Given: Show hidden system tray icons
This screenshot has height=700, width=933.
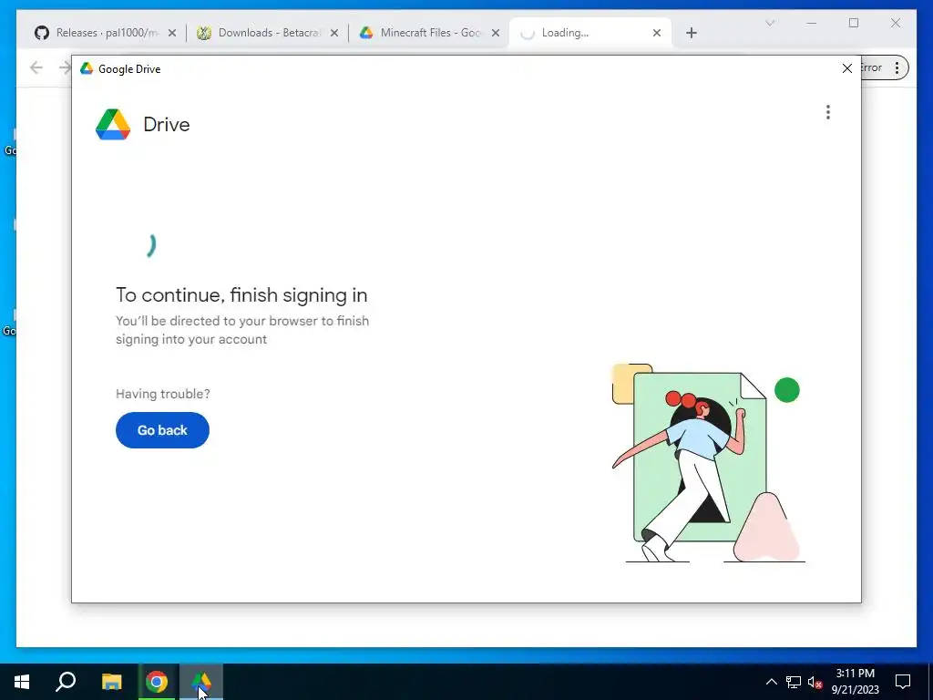Looking at the screenshot, I should 771,682.
